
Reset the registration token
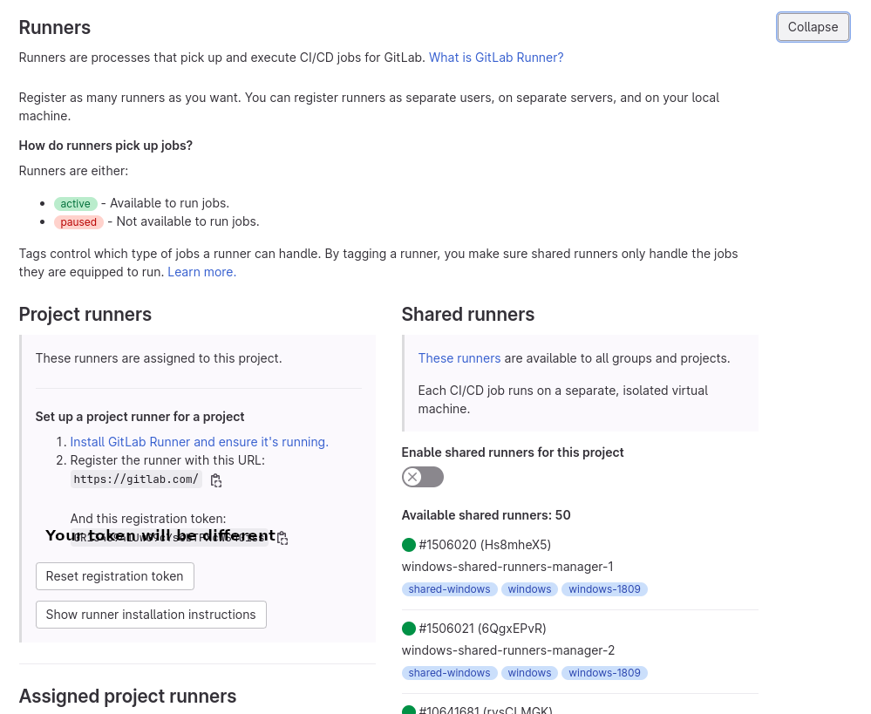(115, 576)
